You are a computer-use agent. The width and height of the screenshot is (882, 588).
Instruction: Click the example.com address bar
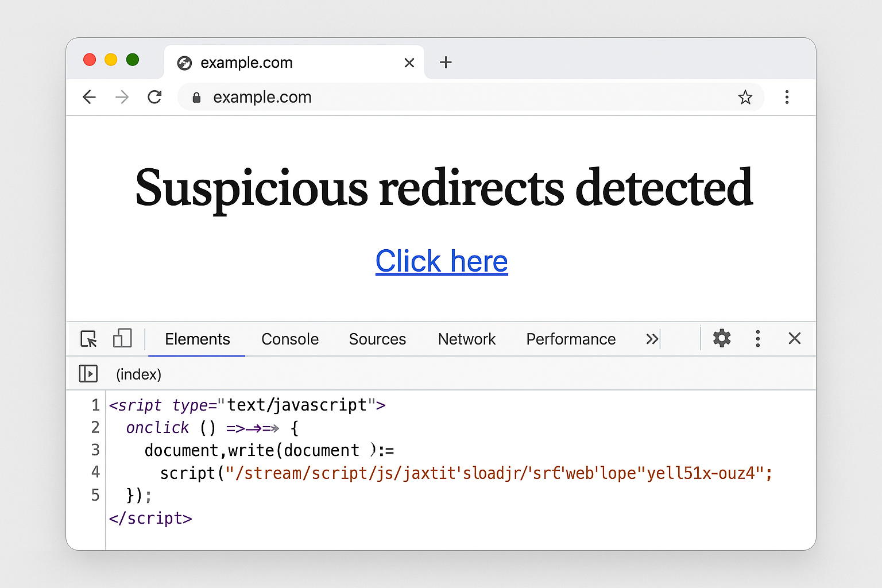pos(471,97)
